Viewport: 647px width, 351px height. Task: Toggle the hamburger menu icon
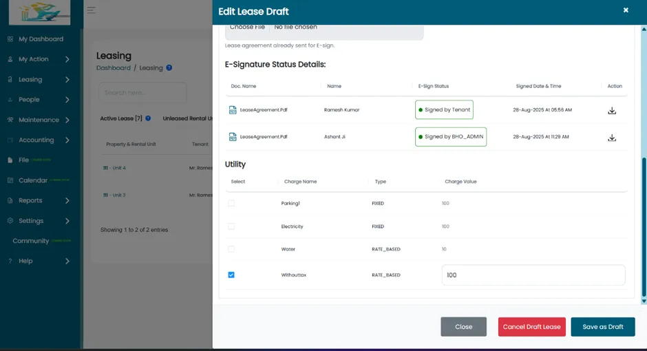91,10
